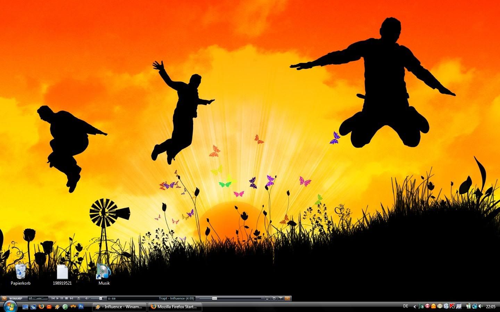Image resolution: width=500 pixels, height=312 pixels.
Task: Open the Musik shortcut on desktop
Action: pos(104,271)
